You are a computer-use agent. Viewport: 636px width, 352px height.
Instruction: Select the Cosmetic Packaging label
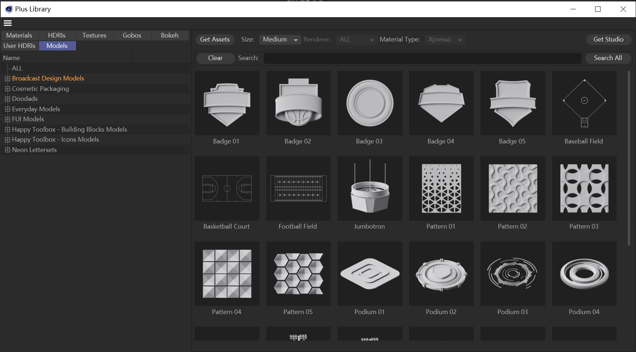tap(40, 89)
